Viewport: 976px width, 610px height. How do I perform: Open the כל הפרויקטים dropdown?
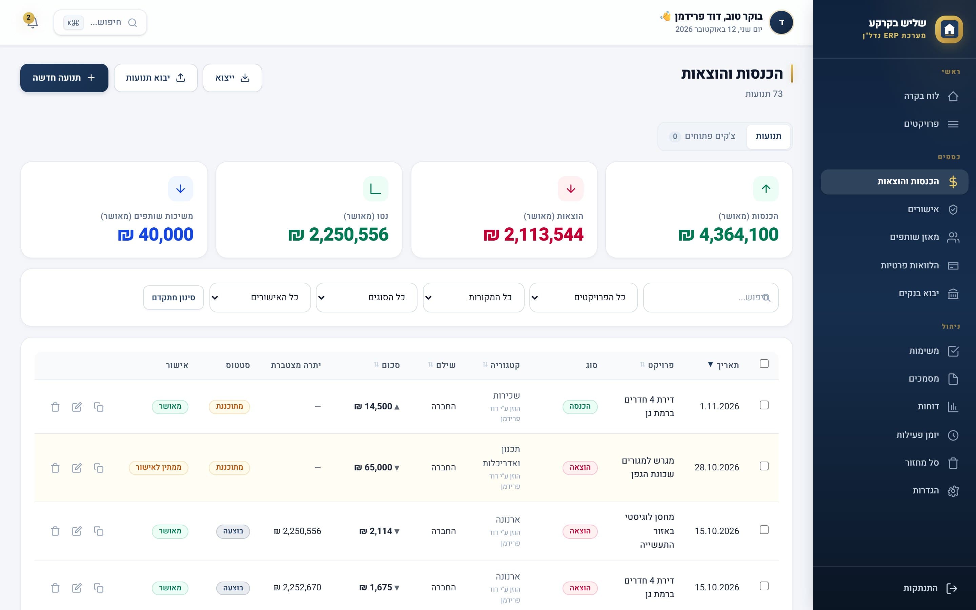[583, 297]
